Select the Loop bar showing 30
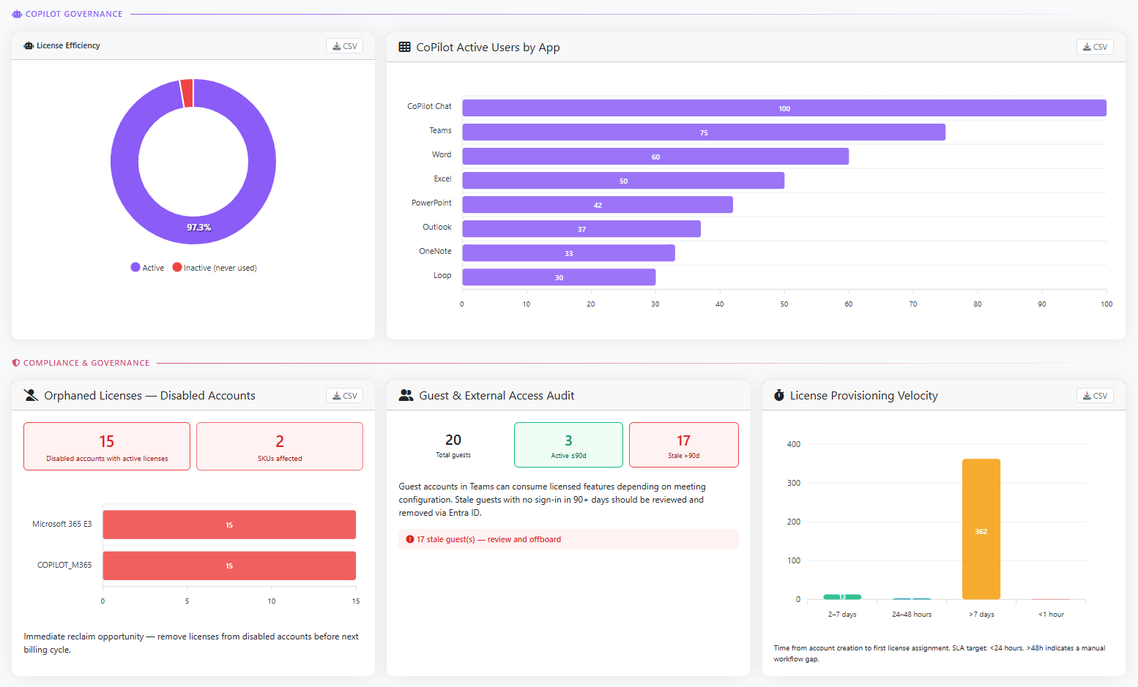This screenshot has height=687, width=1138. pos(559,277)
